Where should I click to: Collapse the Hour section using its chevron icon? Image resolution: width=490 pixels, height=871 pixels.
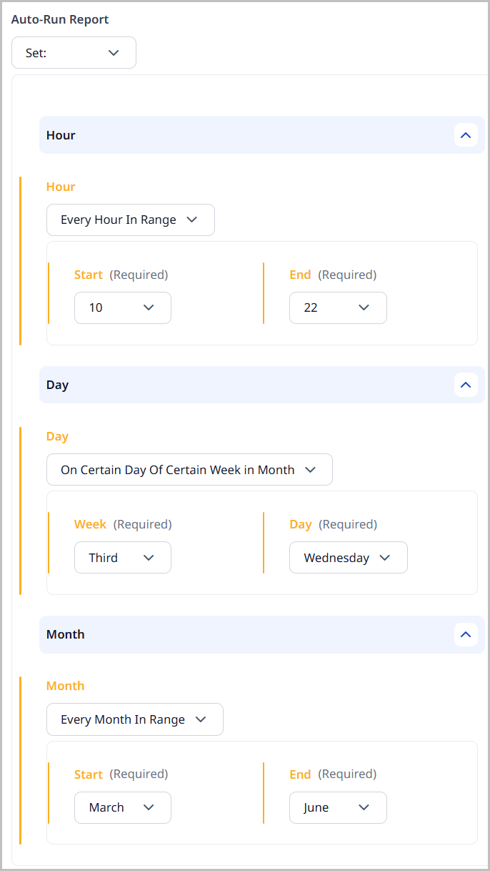click(x=466, y=134)
